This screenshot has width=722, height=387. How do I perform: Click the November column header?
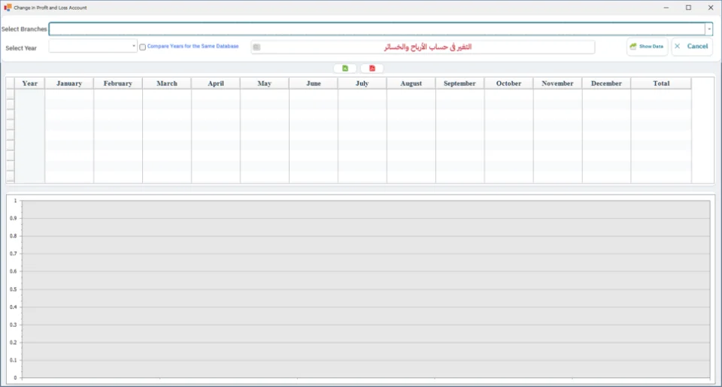pos(557,83)
